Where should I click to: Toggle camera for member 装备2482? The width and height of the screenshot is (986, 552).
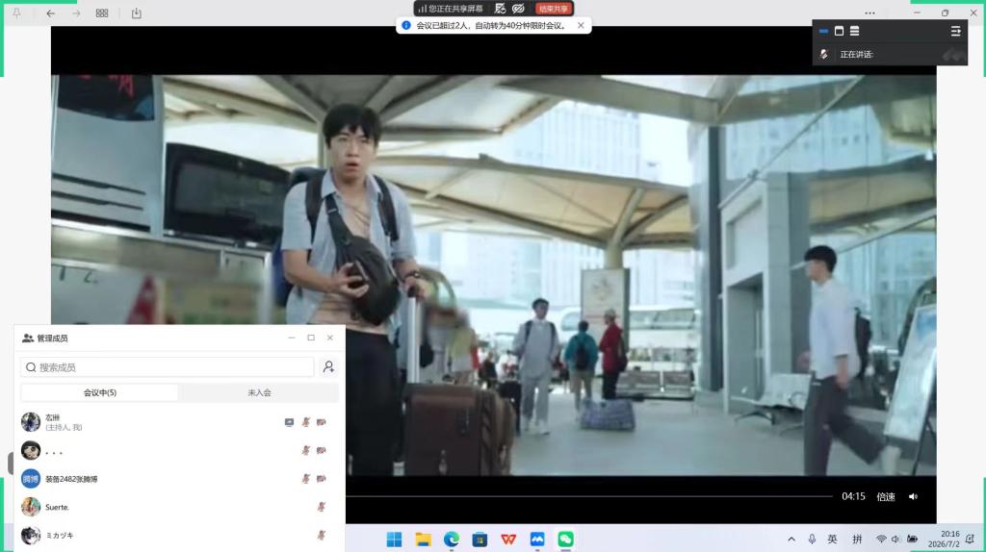tap(322, 479)
